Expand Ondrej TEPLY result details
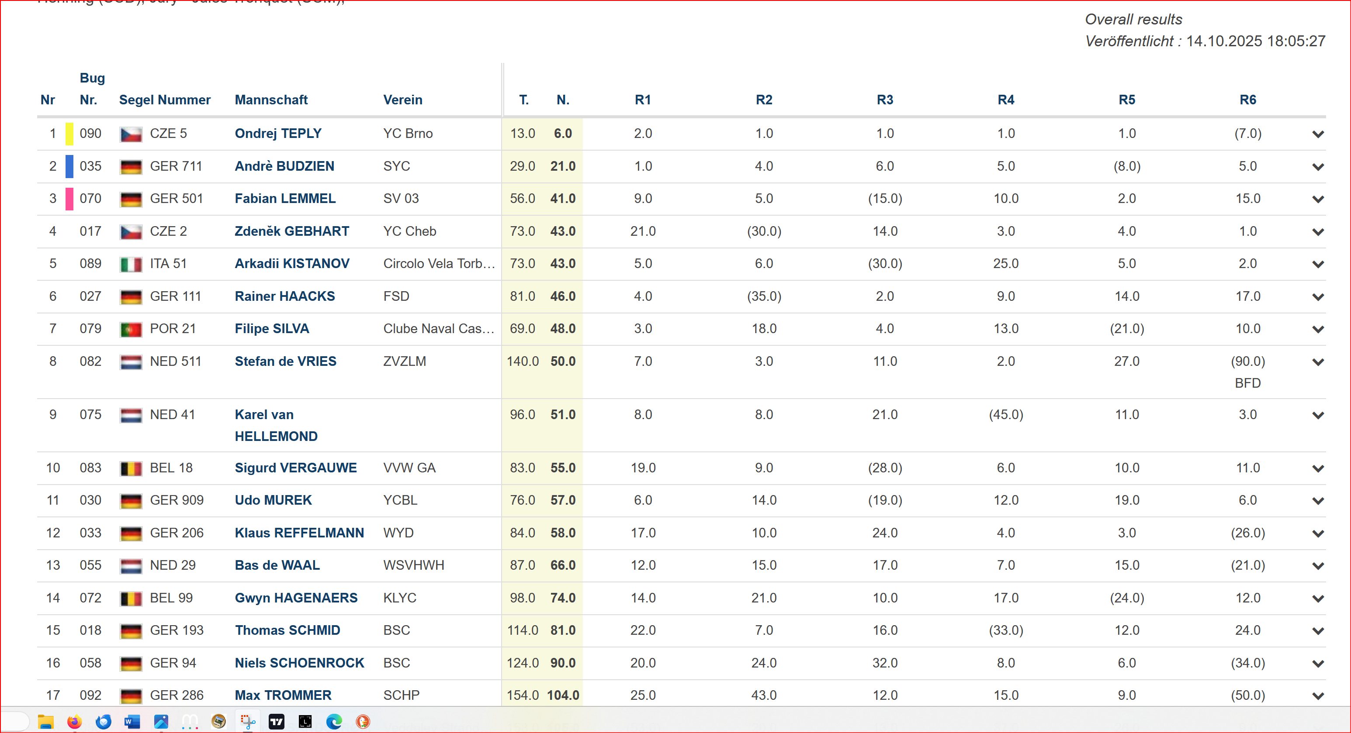1351x733 pixels. pyautogui.click(x=1317, y=134)
